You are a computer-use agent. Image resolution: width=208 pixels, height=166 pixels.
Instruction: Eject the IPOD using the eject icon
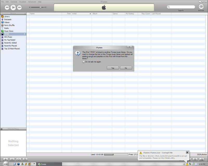point(24,34)
